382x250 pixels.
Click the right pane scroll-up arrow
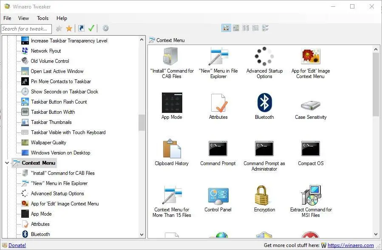[x=376, y=49]
